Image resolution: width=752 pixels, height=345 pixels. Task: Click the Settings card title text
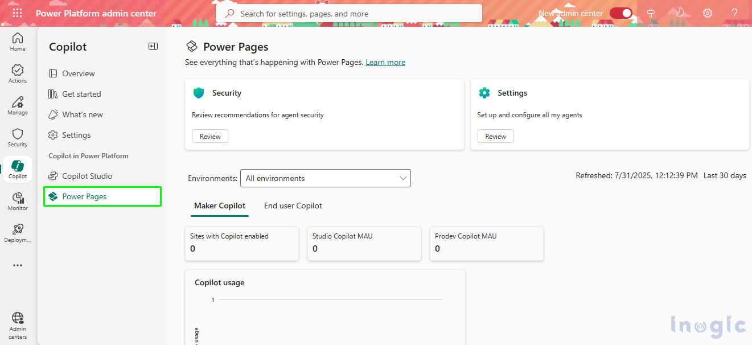(x=512, y=93)
